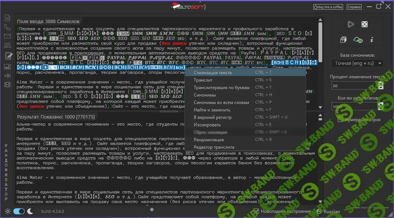
Task: Click the input field scrollbar down arrow
Action: pos(320,107)
